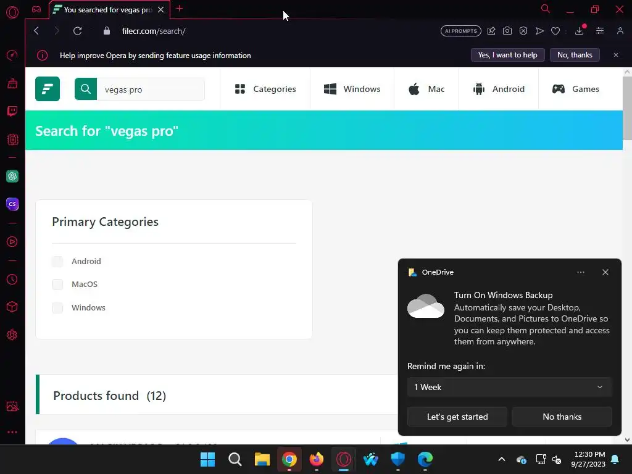
Task: Dismiss the Opera info bar
Action: click(616, 55)
